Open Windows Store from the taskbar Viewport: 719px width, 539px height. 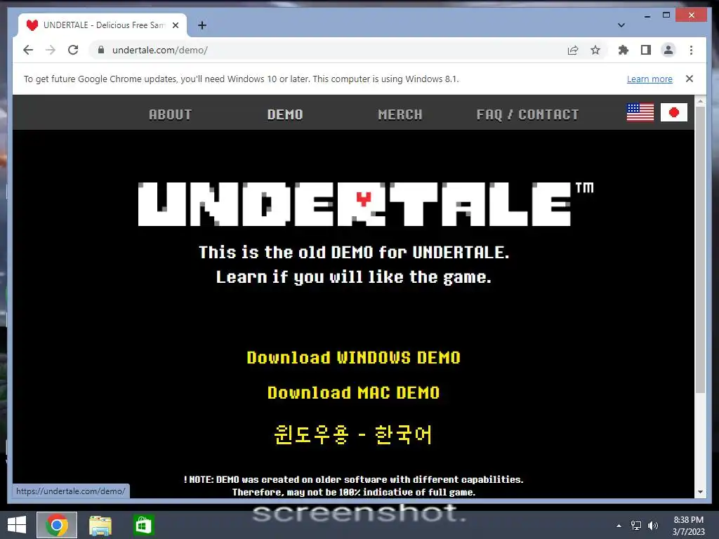click(143, 525)
